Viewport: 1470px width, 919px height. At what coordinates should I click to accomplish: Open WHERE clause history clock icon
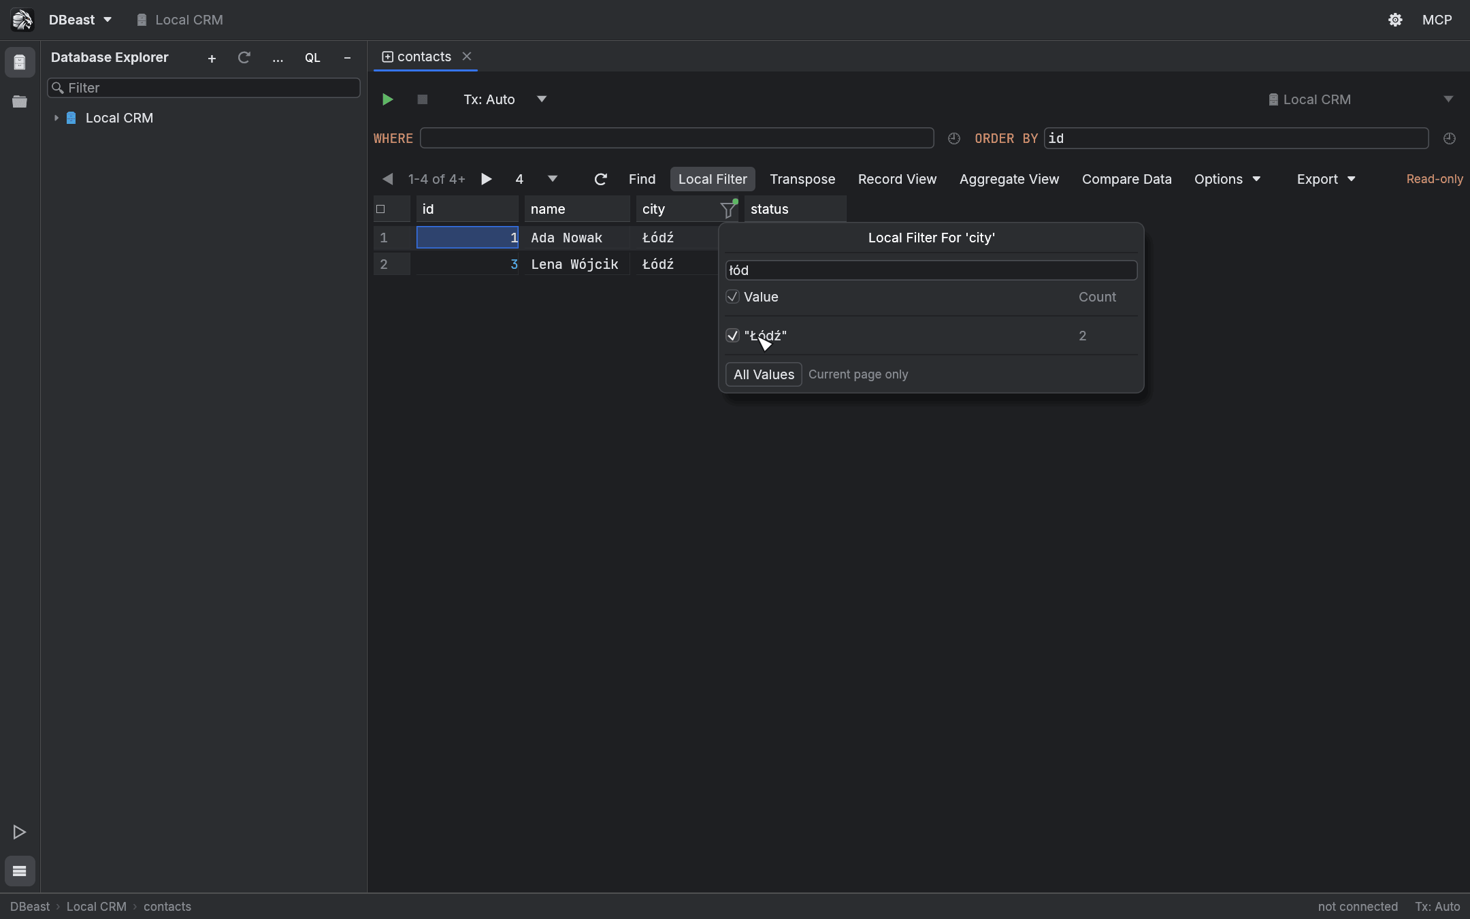pos(954,138)
